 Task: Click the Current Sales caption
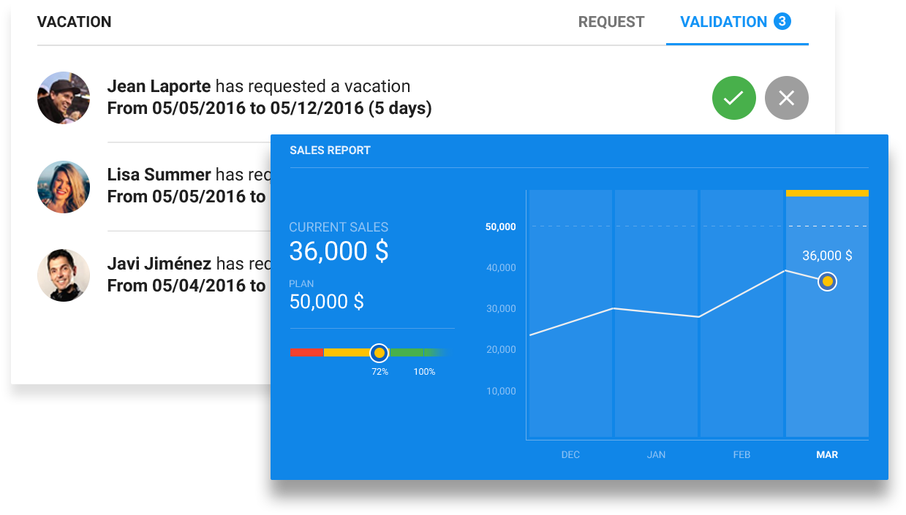pos(339,227)
